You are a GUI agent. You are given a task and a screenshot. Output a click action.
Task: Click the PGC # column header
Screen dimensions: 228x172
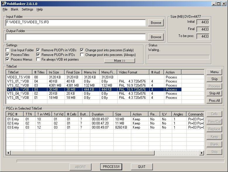[x=15, y=114]
